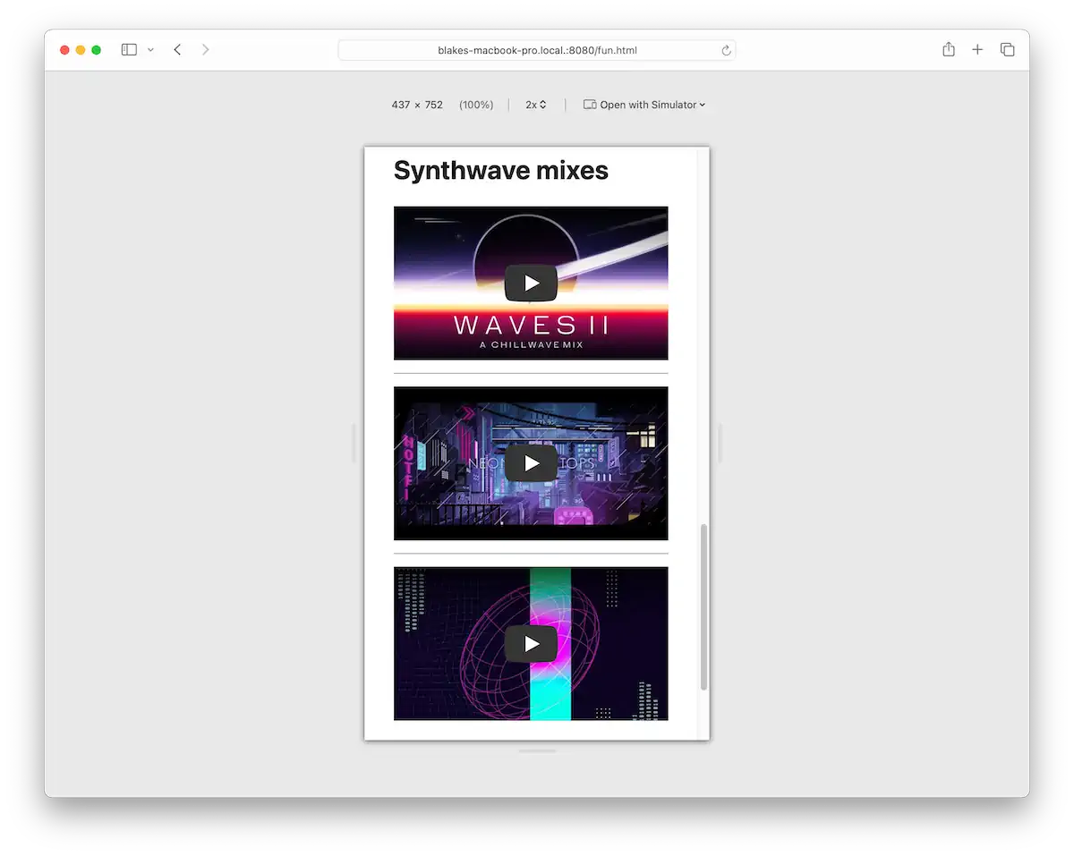Reload the fun.html page
The height and width of the screenshot is (856, 1074).
click(x=726, y=50)
